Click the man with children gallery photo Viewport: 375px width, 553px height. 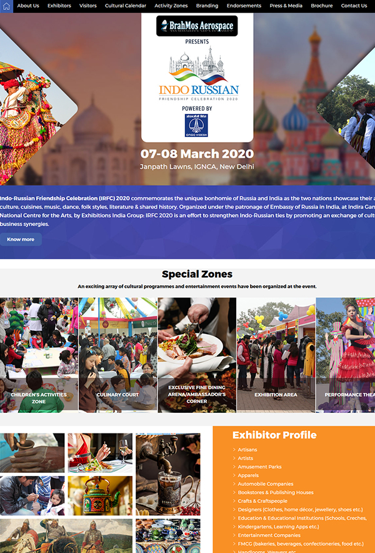(32, 495)
